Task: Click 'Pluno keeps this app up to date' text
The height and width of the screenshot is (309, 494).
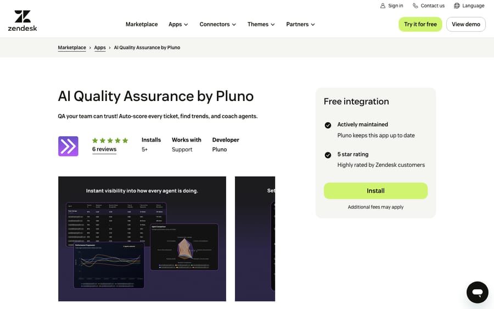Action: (x=376, y=136)
